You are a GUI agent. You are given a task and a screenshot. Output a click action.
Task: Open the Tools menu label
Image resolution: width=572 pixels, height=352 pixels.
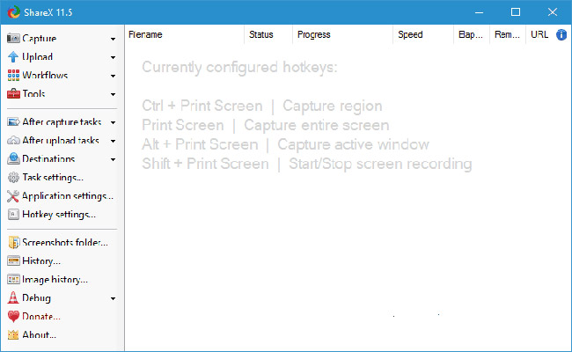tap(33, 94)
